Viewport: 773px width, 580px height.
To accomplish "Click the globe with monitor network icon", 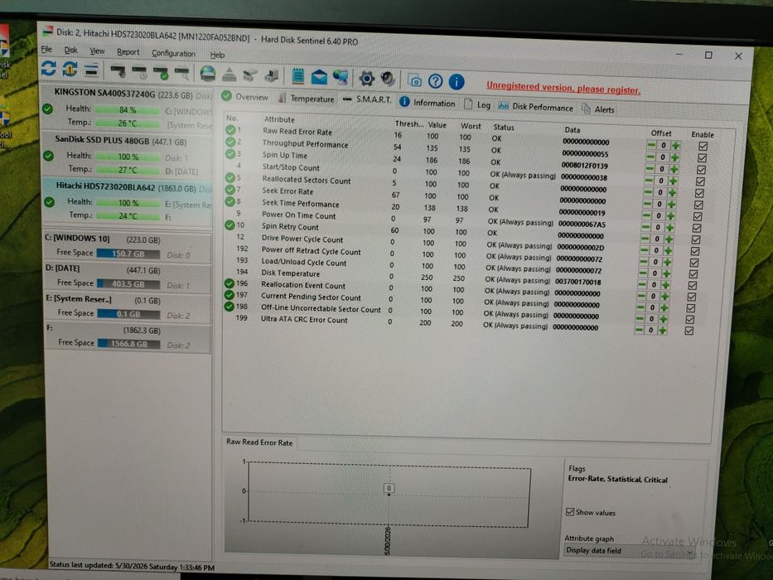I will point(341,77).
